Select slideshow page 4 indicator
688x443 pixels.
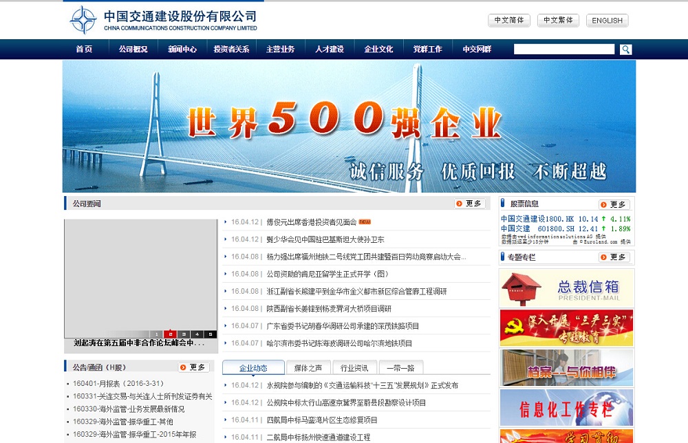click(x=197, y=334)
